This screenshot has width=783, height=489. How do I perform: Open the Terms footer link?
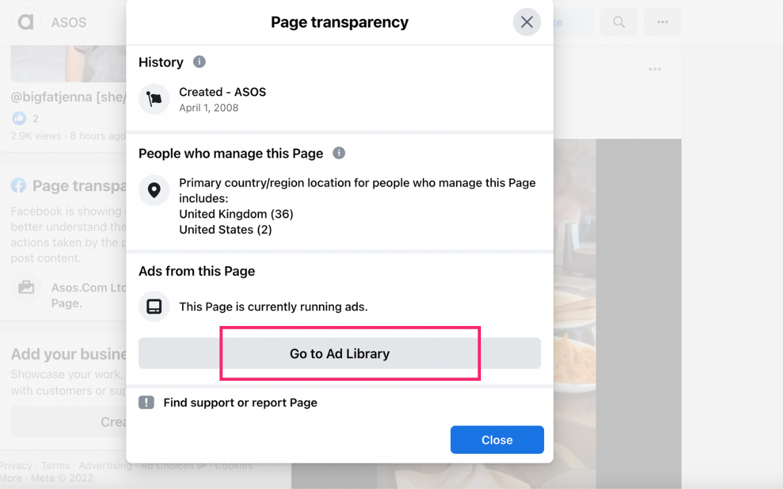(55, 466)
